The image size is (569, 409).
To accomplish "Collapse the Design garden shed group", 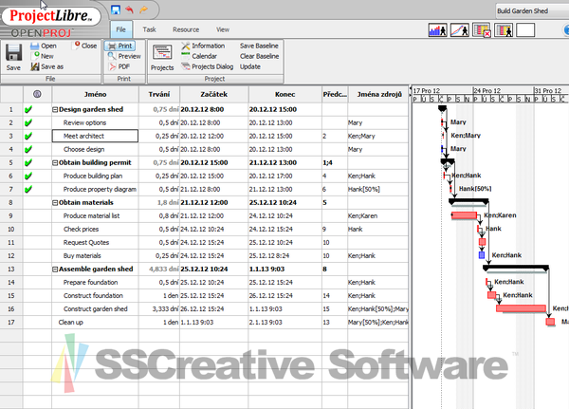I will [x=54, y=109].
